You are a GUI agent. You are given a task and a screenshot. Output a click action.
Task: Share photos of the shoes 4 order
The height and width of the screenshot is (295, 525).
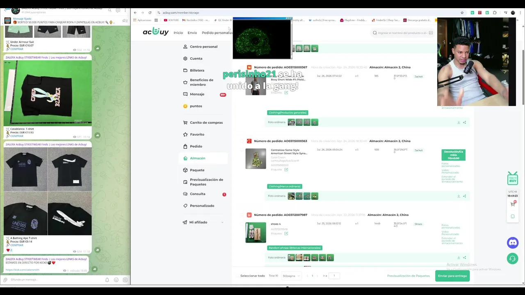(465, 258)
